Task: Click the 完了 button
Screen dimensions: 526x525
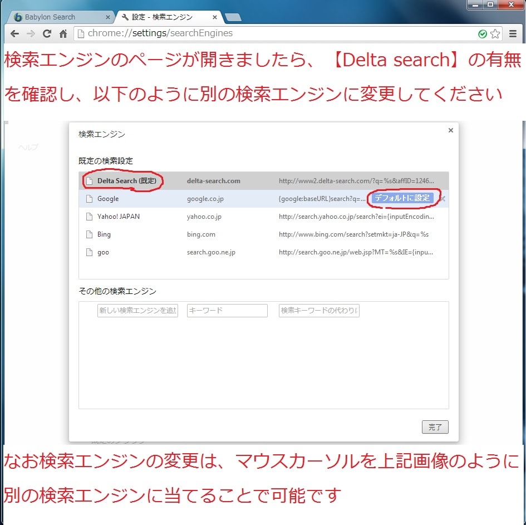Action: point(435,427)
